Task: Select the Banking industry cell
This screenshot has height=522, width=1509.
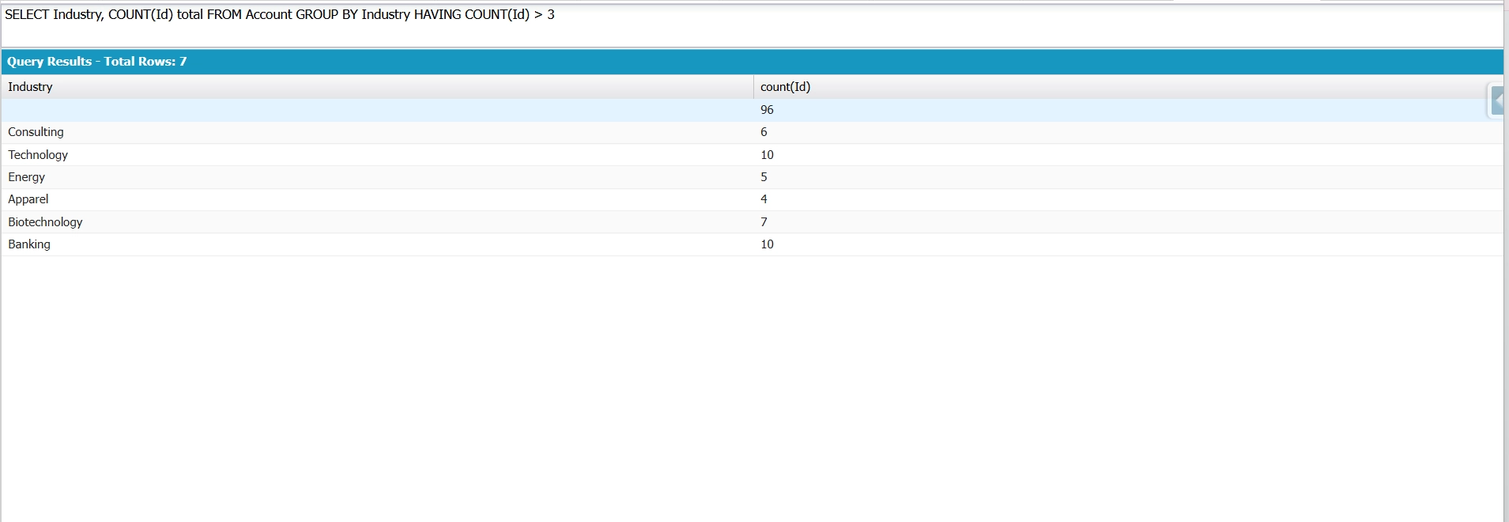Action: (x=377, y=244)
